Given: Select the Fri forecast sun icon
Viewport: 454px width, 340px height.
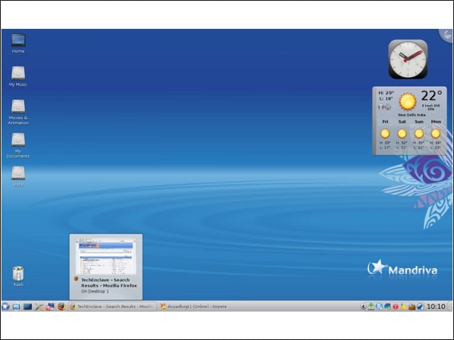Looking at the screenshot, I should click(384, 134).
